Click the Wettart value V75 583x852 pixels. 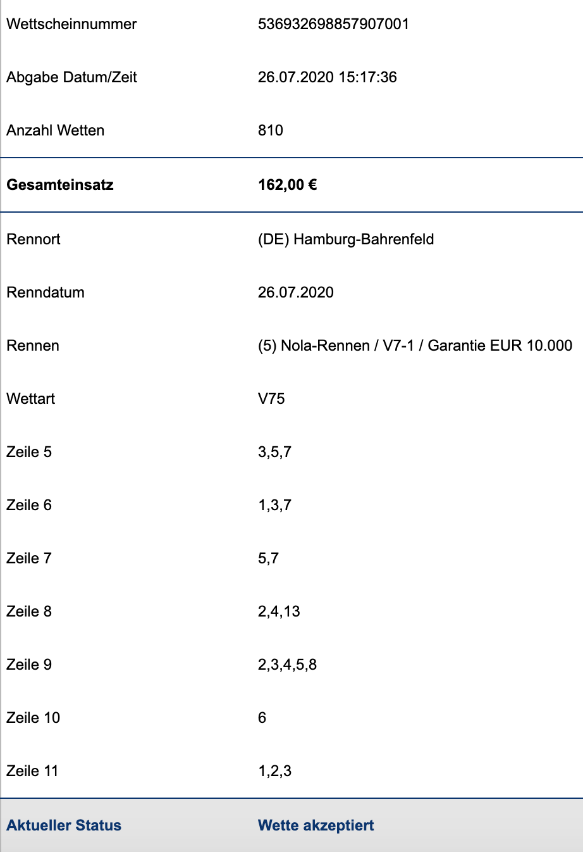click(x=271, y=399)
